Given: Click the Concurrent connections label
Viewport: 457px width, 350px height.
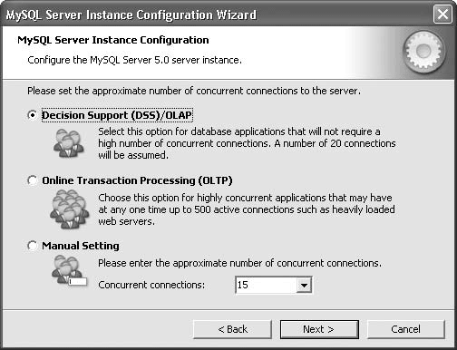Looking at the screenshot, I should pyautogui.click(x=151, y=285).
